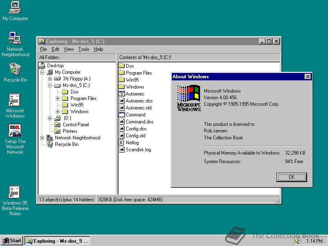Click the All Folders pane header
Viewport: 328px width, 246px height.
(x=77, y=57)
